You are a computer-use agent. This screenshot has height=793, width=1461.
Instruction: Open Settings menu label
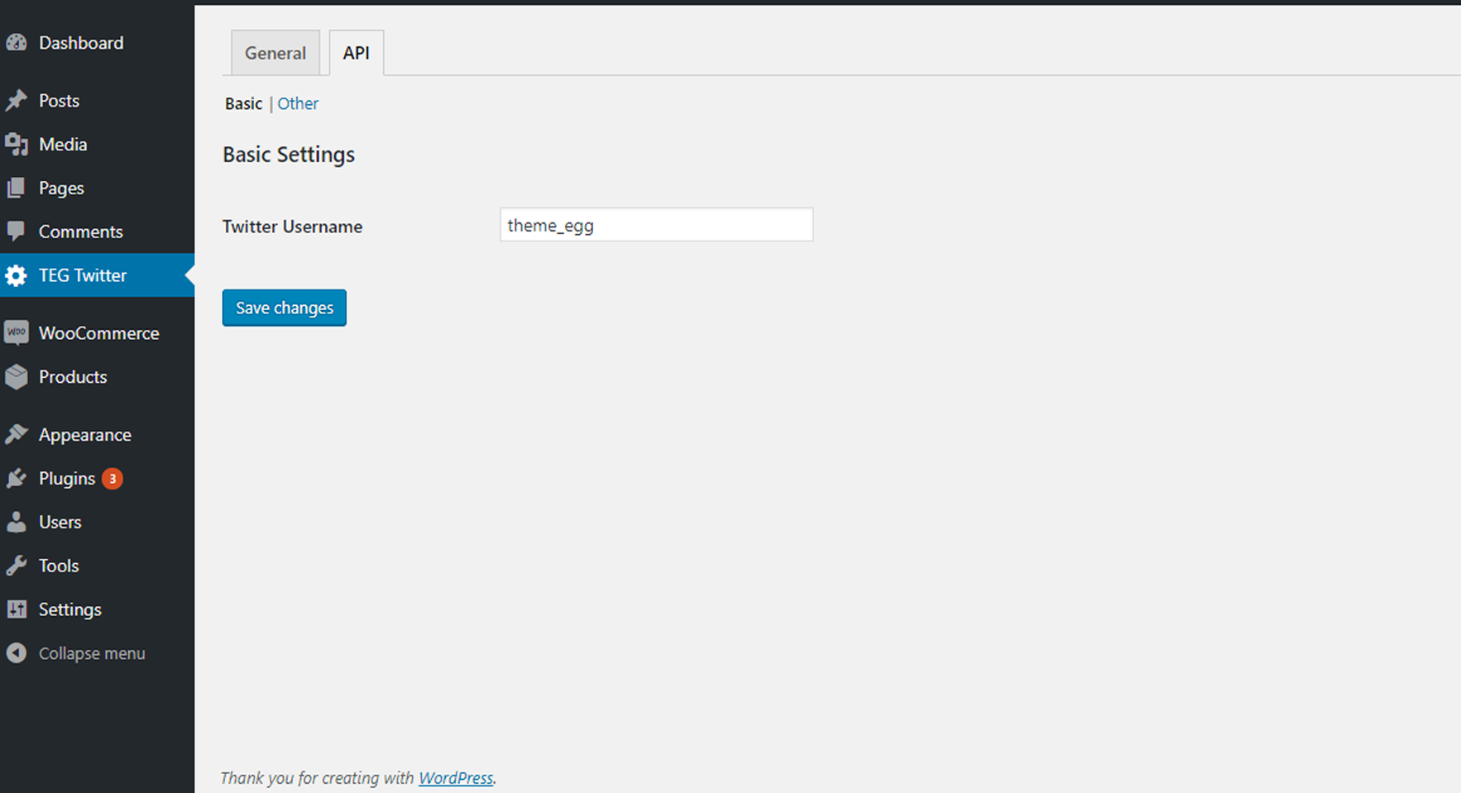[70, 610]
